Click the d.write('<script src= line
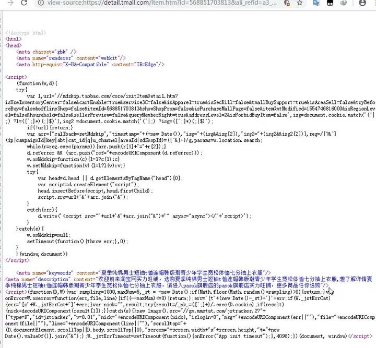This screenshot has height=348, width=376. (145, 216)
